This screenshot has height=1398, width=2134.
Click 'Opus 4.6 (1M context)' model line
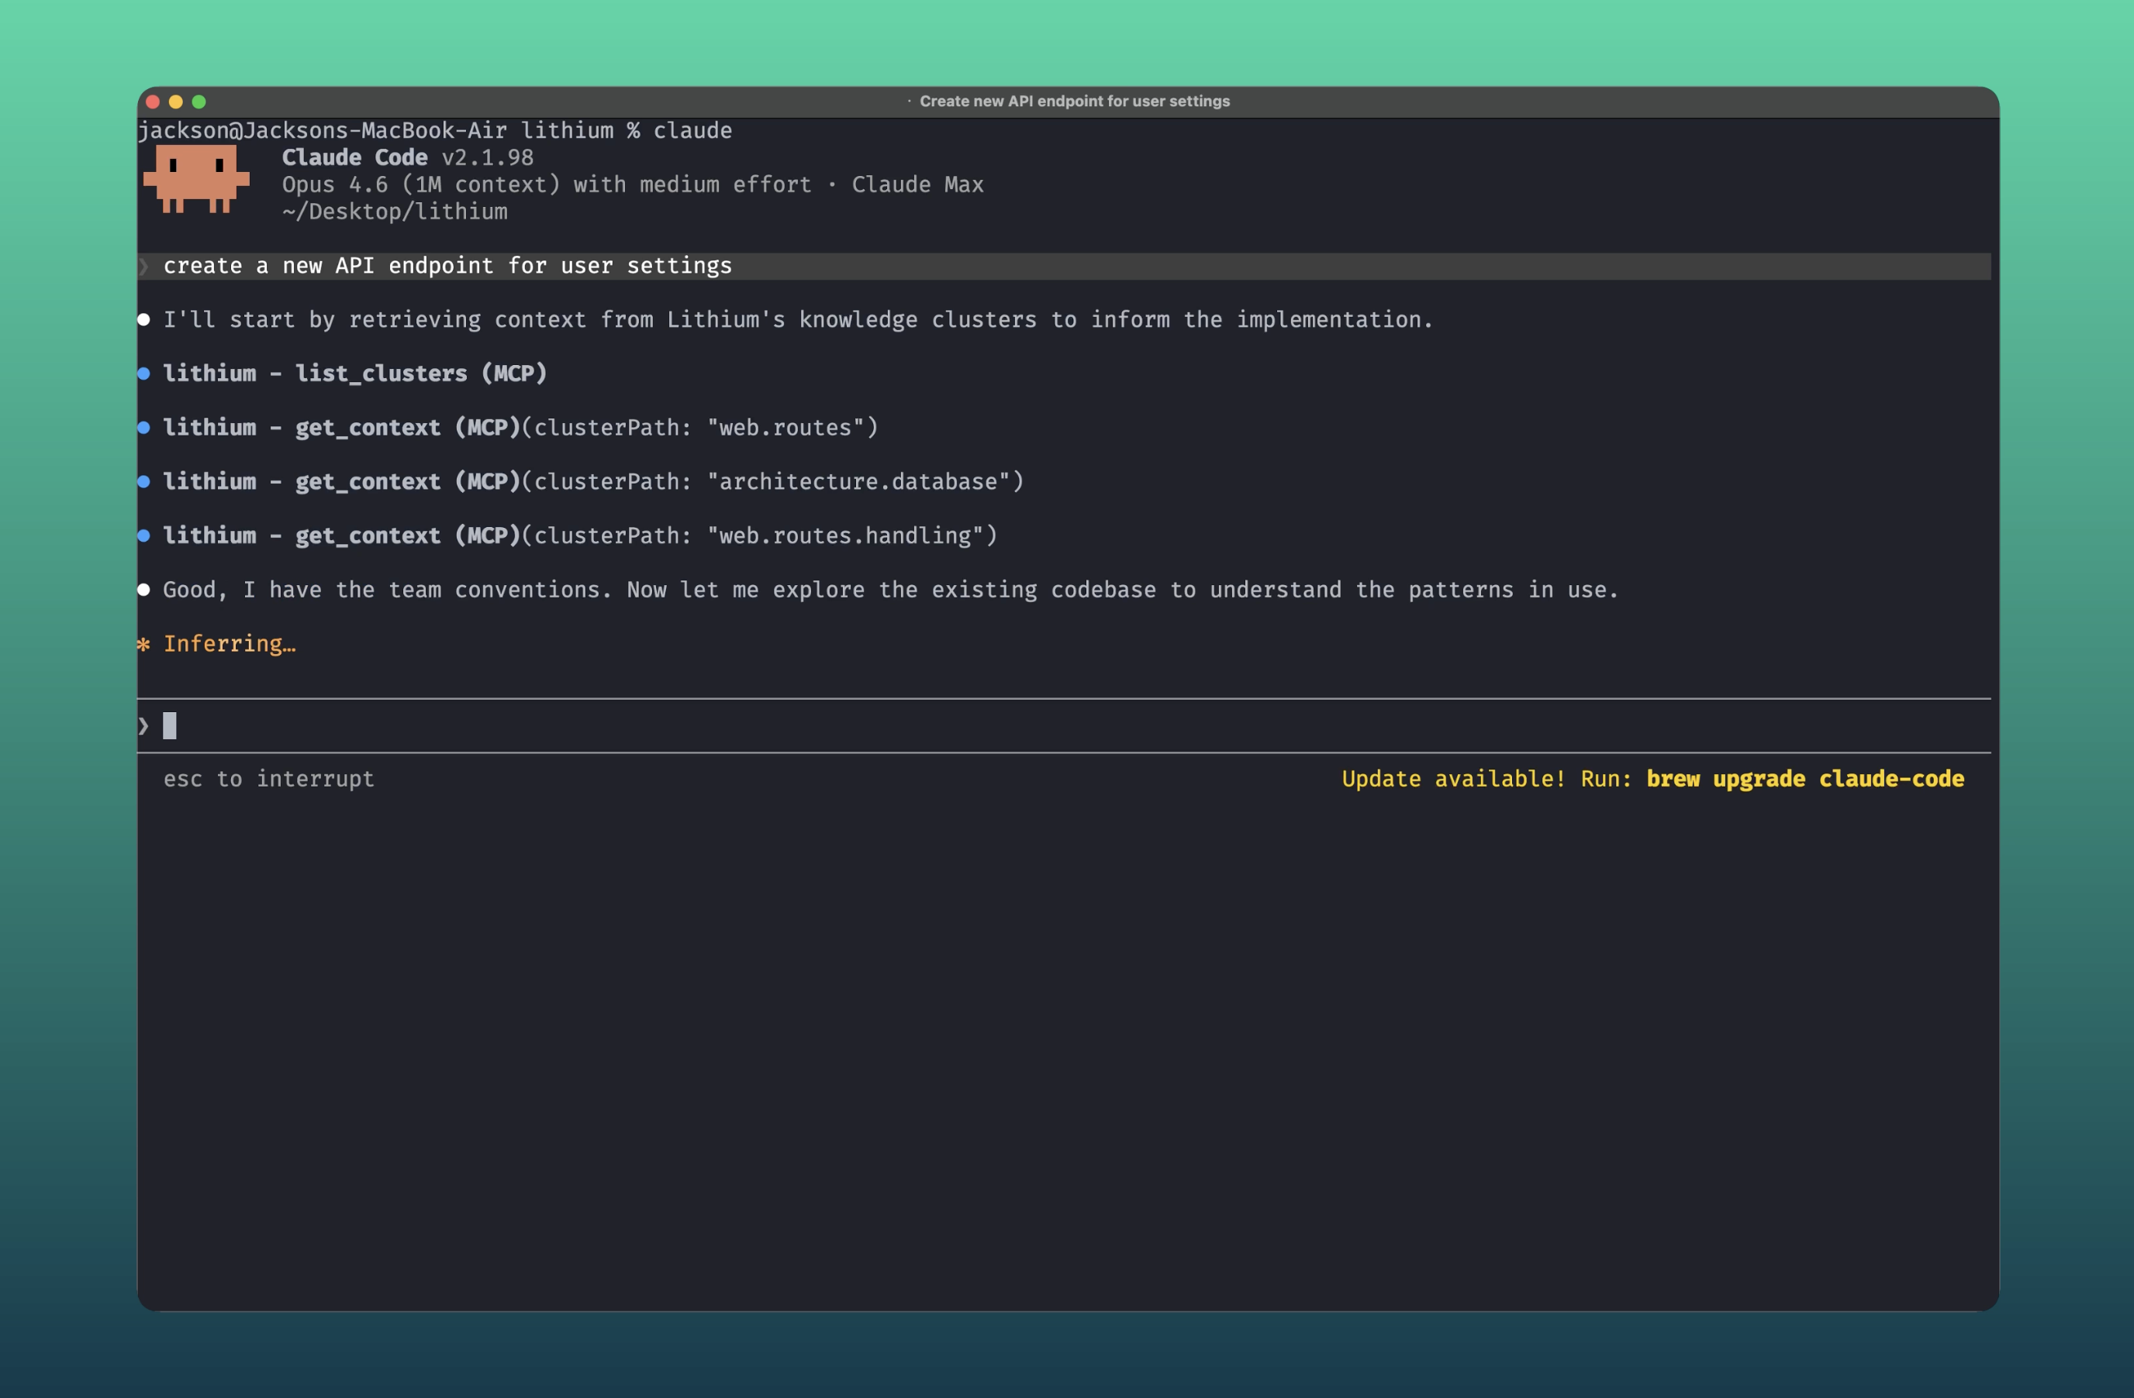tap(633, 184)
